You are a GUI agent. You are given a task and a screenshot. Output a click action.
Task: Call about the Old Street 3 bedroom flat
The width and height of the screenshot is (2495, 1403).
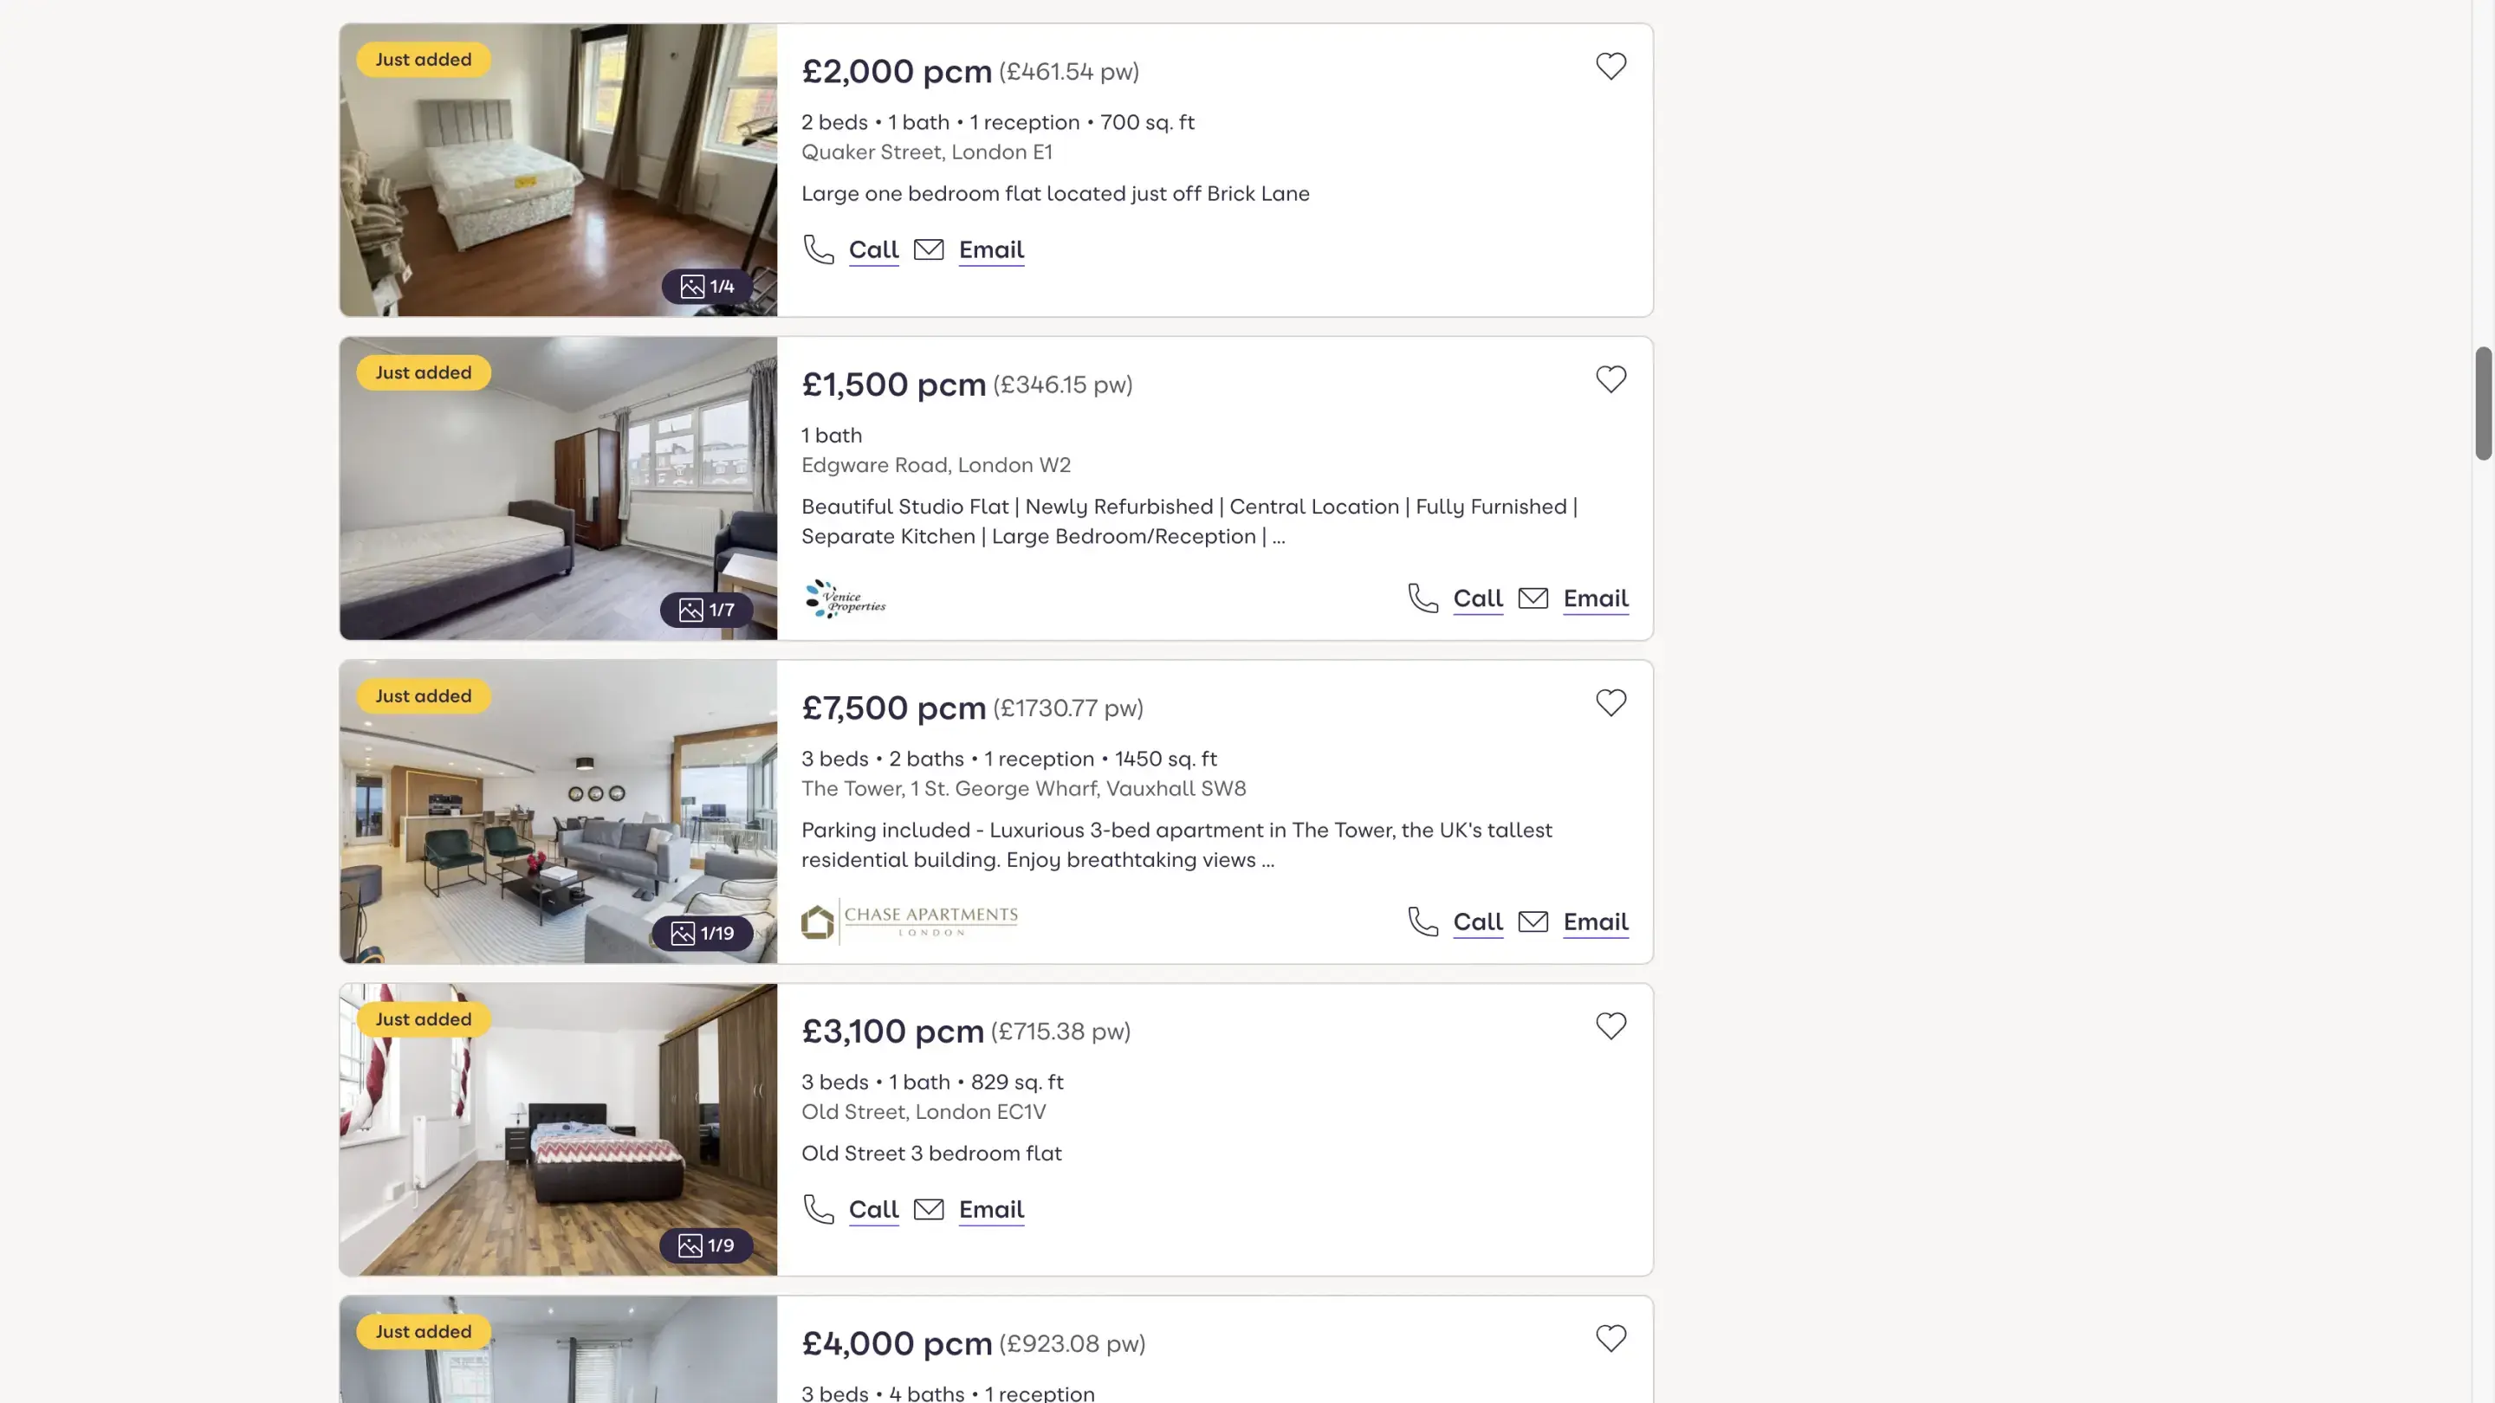coord(873,1209)
